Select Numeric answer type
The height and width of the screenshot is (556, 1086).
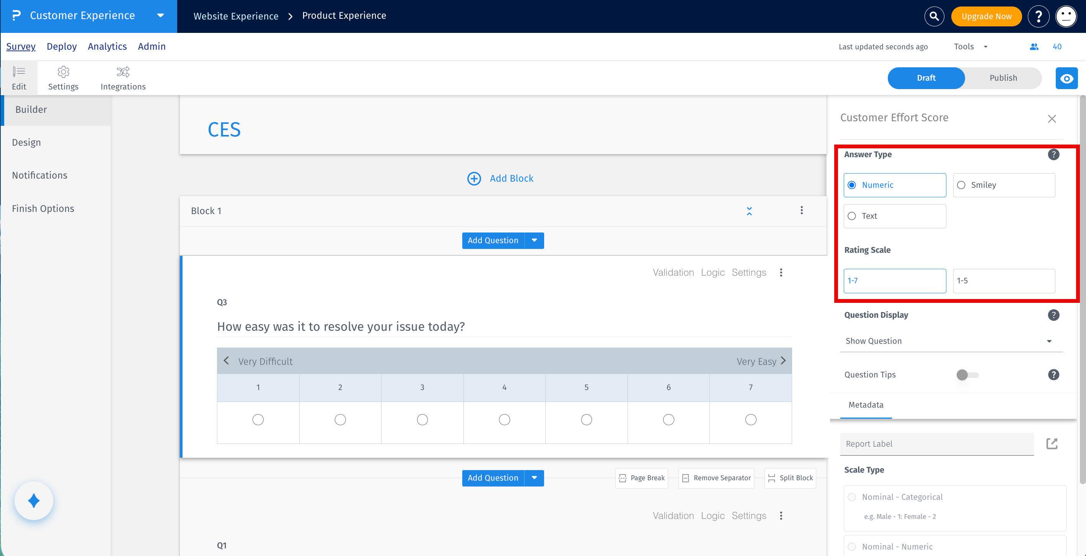[x=895, y=185]
